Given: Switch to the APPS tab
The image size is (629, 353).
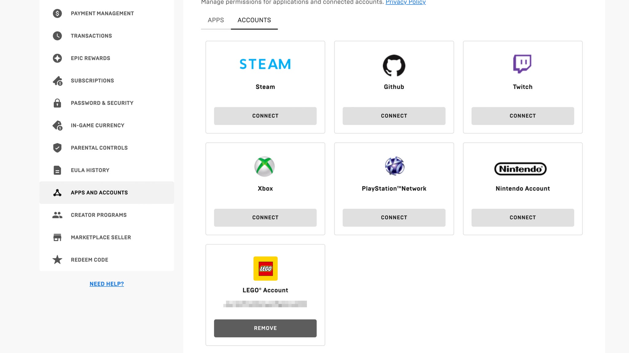Looking at the screenshot, I should (x=215, y=20).
